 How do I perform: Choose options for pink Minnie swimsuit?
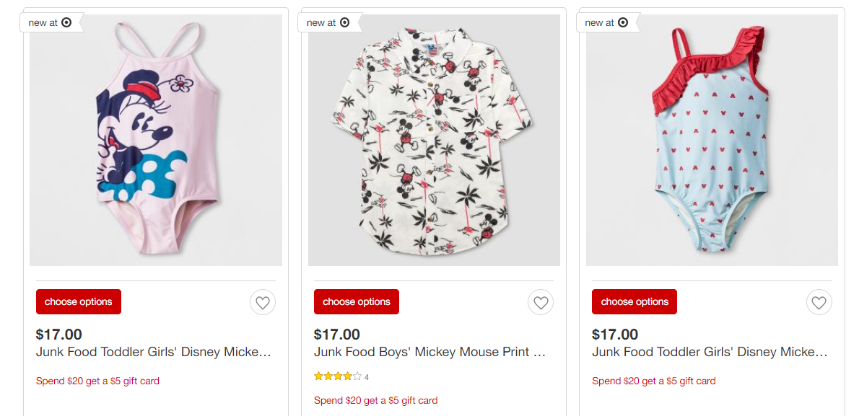(79, 301)
